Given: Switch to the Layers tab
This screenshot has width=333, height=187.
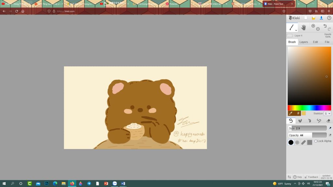Looking at the screenshot, I should 303,42.
